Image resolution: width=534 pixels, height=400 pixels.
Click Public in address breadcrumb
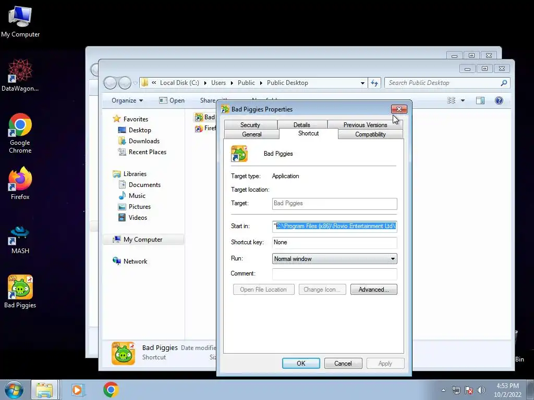pyautogui.click(x=246, y=83)
